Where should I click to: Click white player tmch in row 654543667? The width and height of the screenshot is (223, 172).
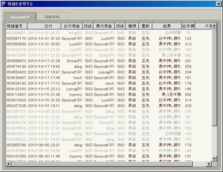coord(78,78)
